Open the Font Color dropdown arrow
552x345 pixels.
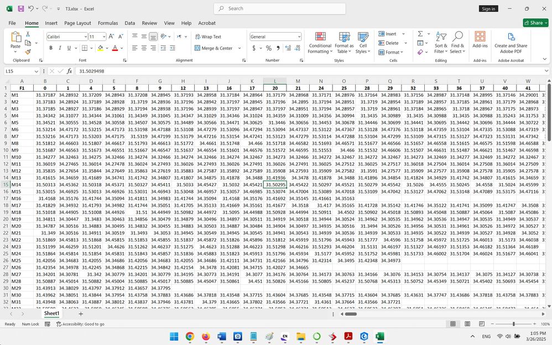click(122, 48)
